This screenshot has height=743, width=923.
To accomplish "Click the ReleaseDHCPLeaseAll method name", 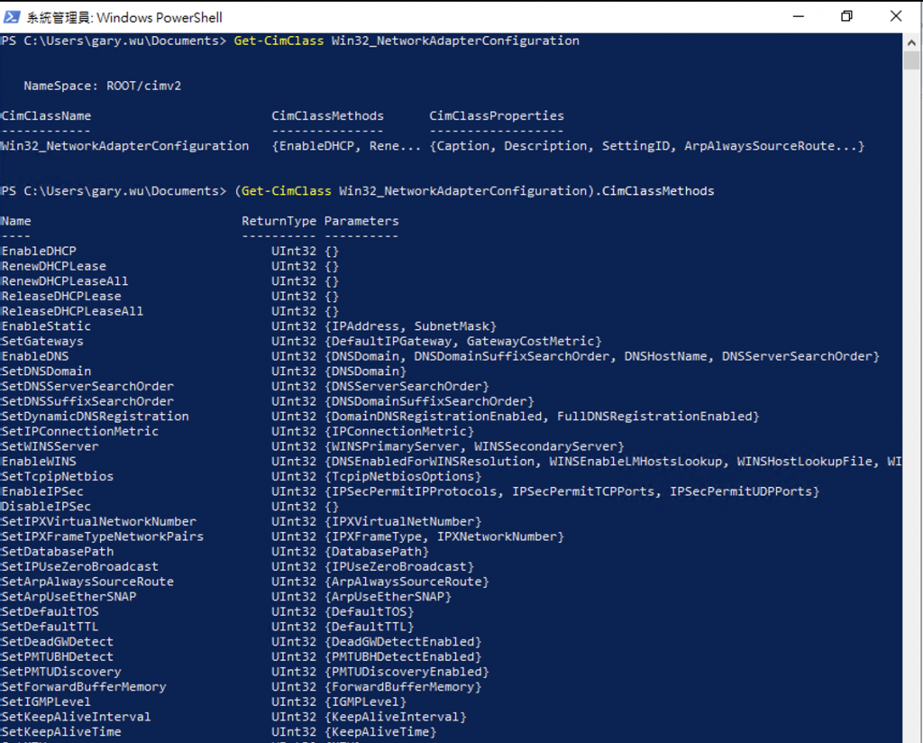I will coord(72,311).
